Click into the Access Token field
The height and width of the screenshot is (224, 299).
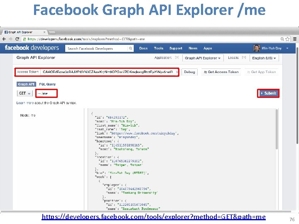pyautogui.click(x=108, y=72)
